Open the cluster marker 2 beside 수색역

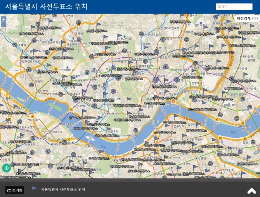(15, 45)
